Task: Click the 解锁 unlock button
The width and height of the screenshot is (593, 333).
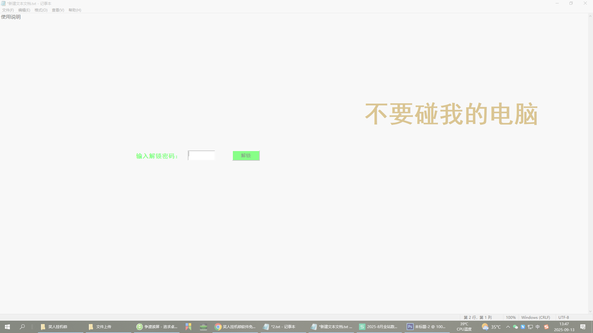Action: [x=246, y=156]
